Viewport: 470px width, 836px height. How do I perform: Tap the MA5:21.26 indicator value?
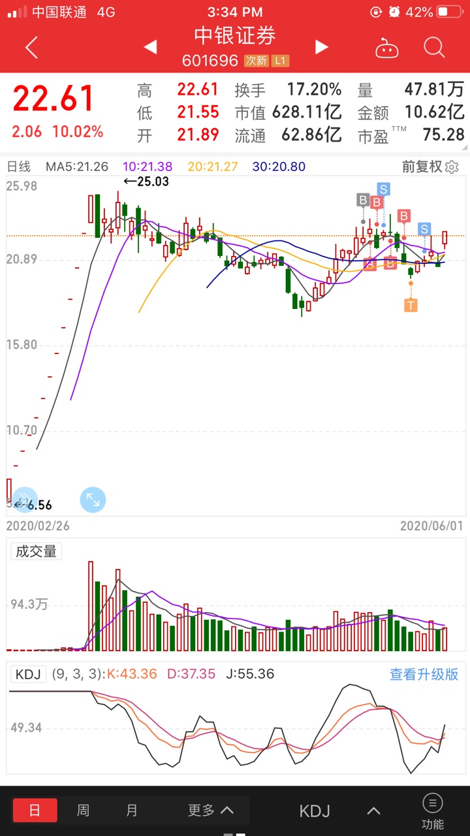[x=77, y=167]
